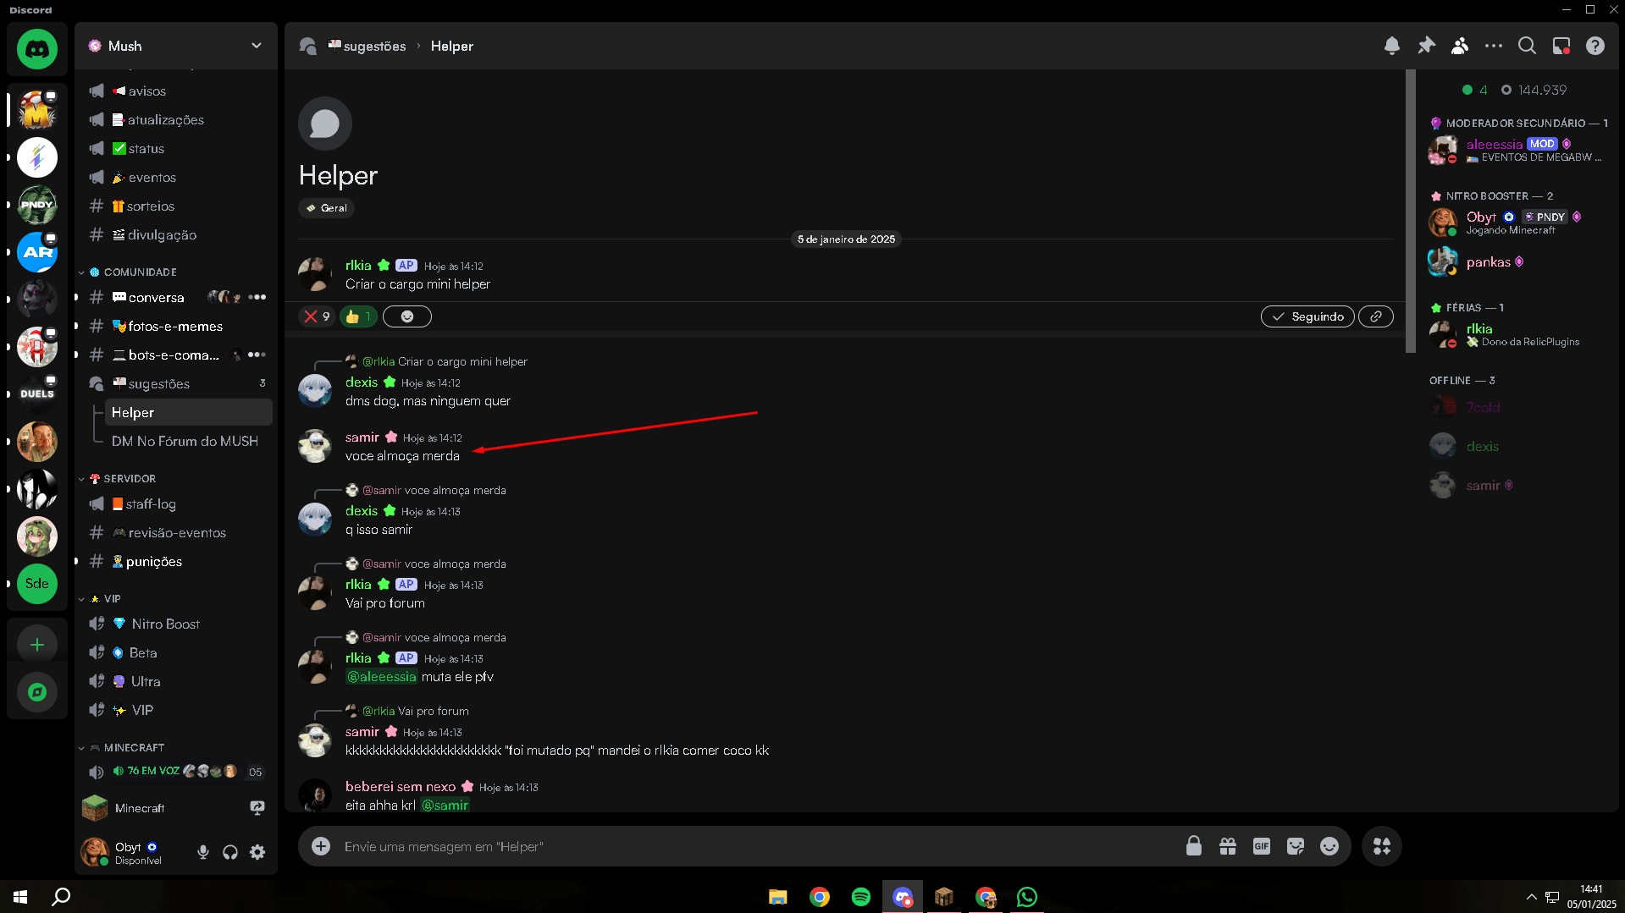1625x913 pixels.
Task: Open notification settings bell icon
Action: click(x=1391, y=46)
